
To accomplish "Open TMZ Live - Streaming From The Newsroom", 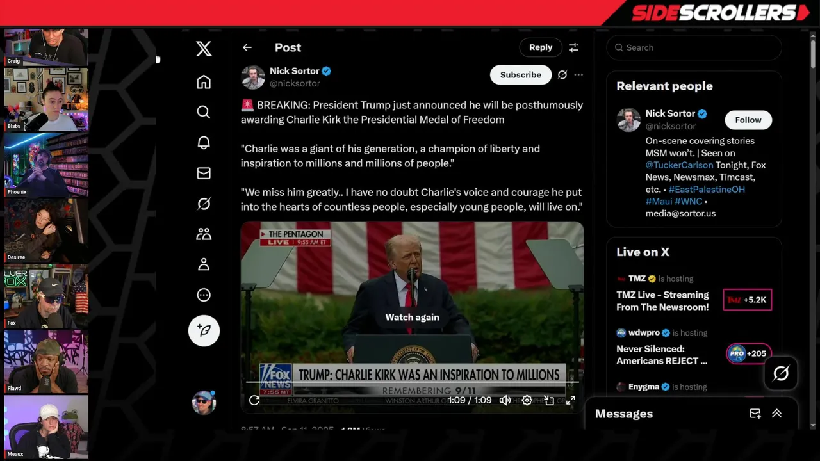I will [662, 301].
